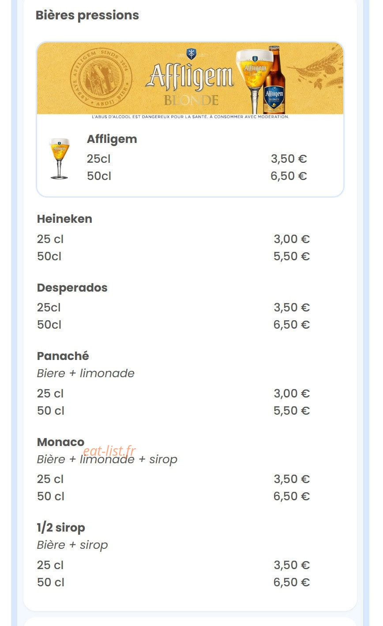Click the small Affligem glass icon
Viewport: 383px width, 626px height.
click(x=59, y=158)
